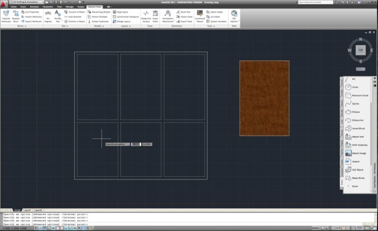Open the Output ribbon tab

pyautogui.click(x=81, y=7)
